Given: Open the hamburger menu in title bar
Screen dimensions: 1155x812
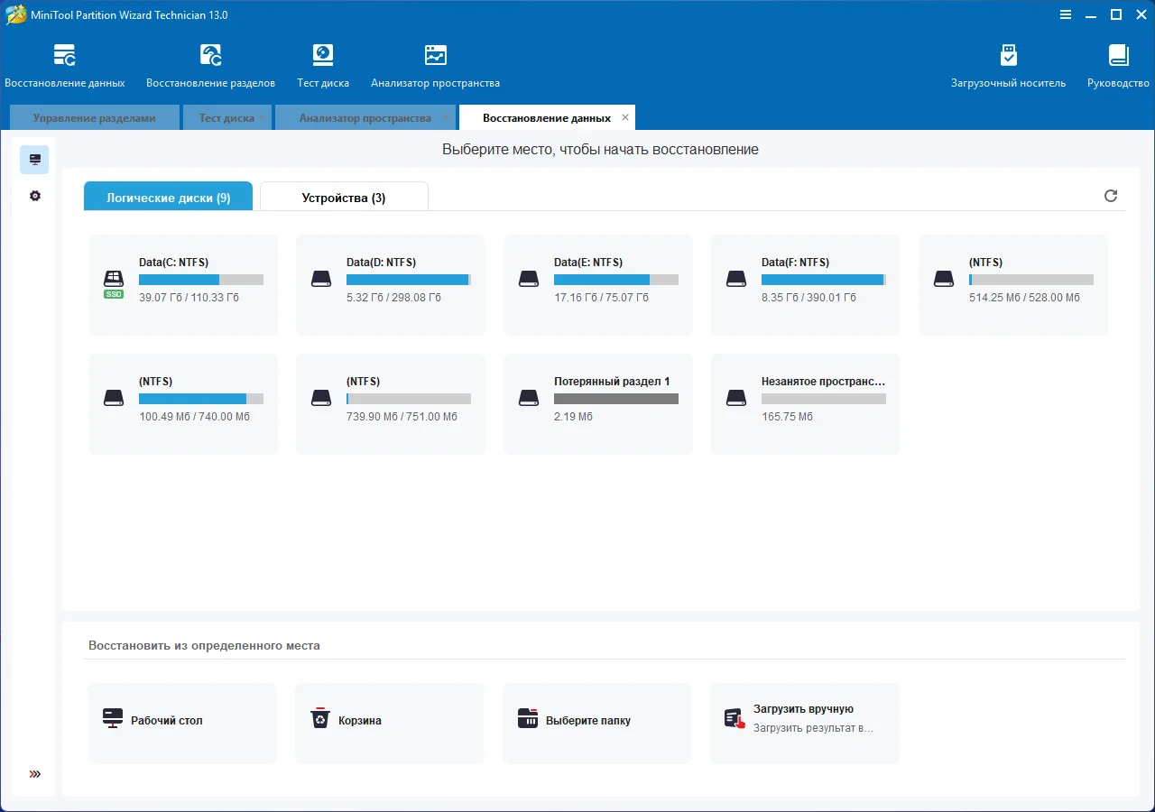Looking at the screenshot, I should tap(1066, 15).
